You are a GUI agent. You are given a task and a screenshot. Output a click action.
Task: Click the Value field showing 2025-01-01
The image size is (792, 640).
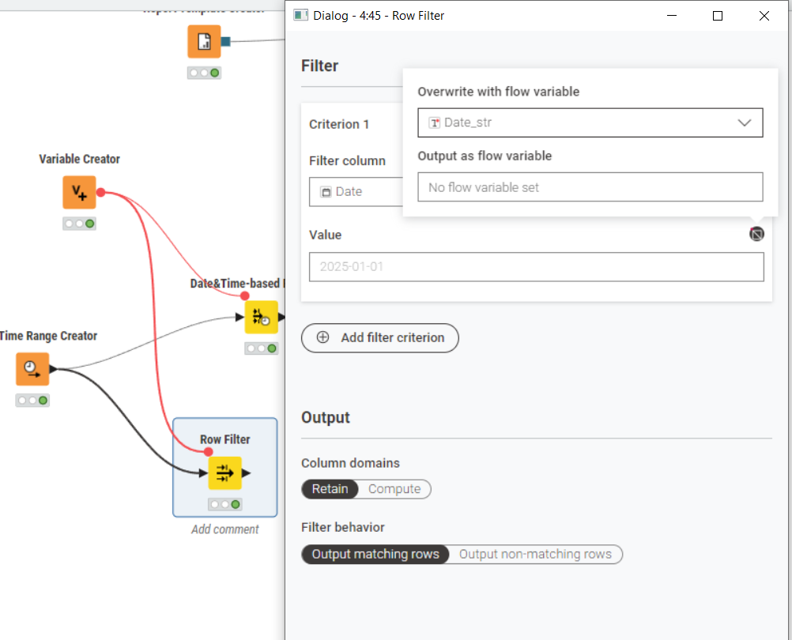pyautogui.click(x=536, y=267)
